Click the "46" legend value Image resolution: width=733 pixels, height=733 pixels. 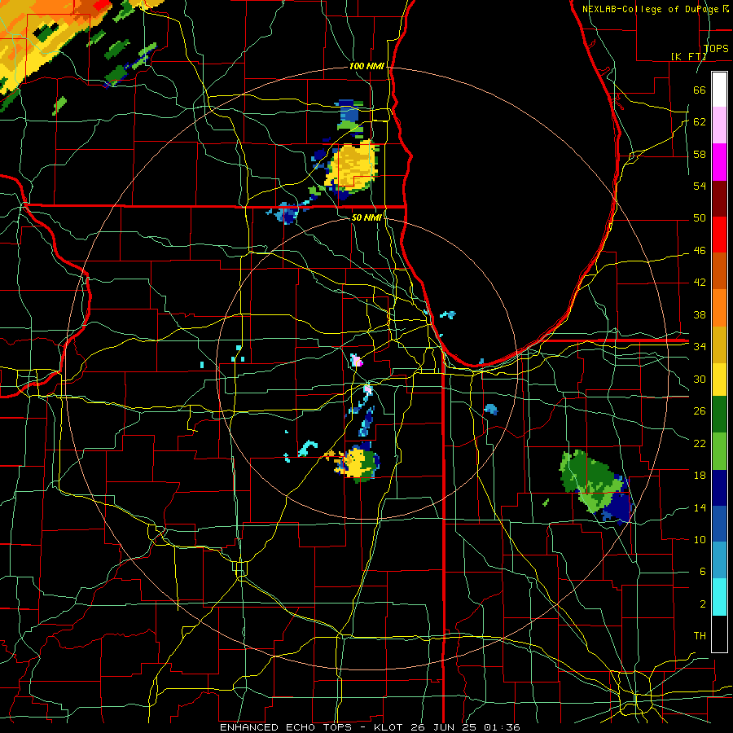700,251
